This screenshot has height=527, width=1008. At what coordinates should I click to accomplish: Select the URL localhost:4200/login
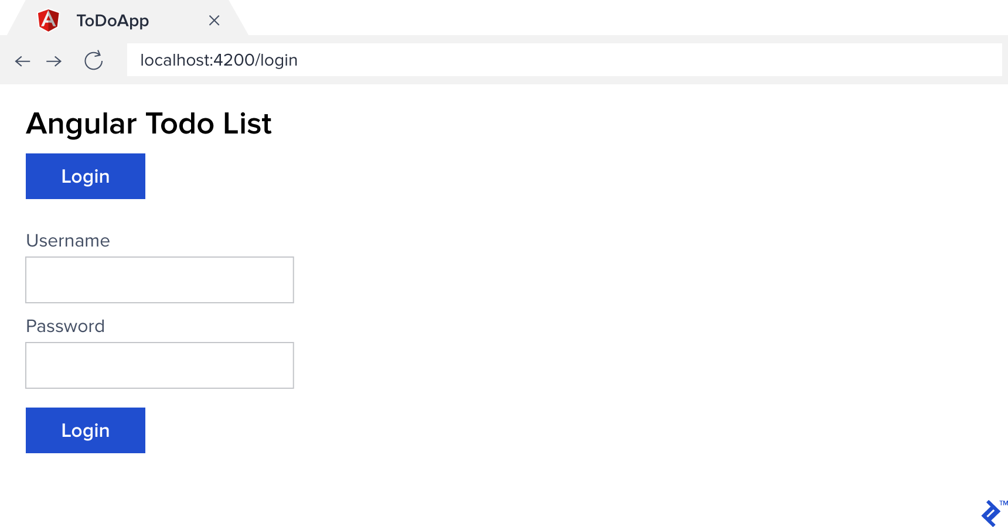click(218, 60)
